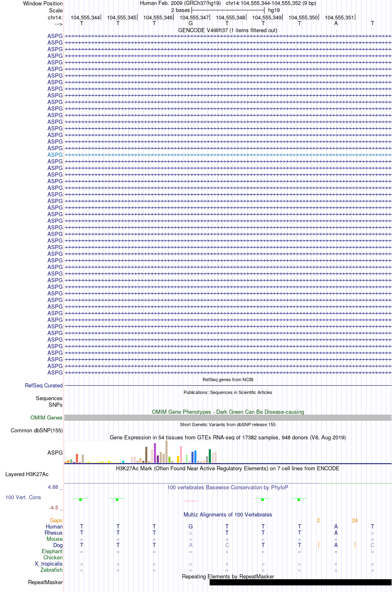This screenshot has width=392, height=592.
Task: Open the RefSeq Curated track label
Action: [x=44, y=385]
